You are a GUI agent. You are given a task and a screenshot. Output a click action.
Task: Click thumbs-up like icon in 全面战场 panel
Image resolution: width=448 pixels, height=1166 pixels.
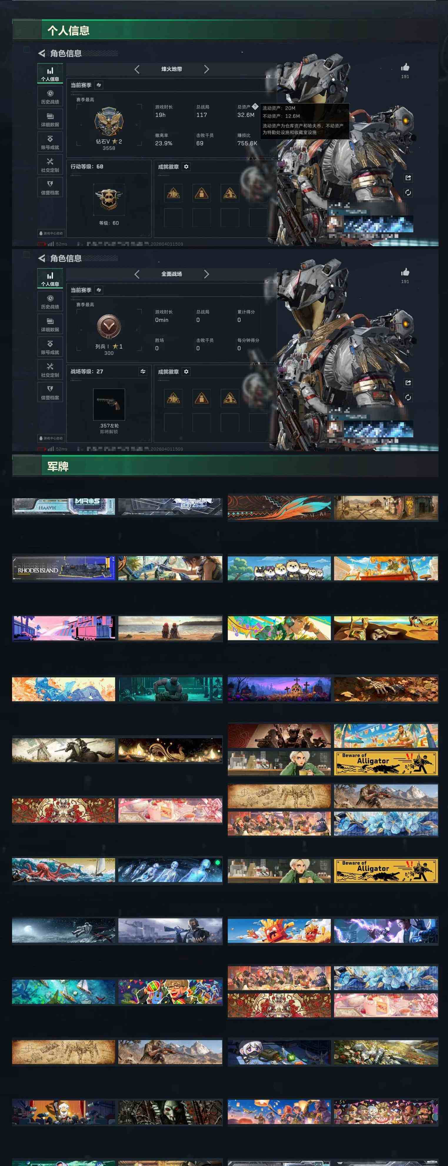405,272
